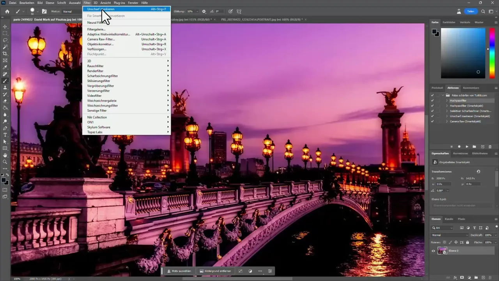Select the Move tool in the toolbar
This screenshot has height=281, width=499.
(x=5, y=27)
